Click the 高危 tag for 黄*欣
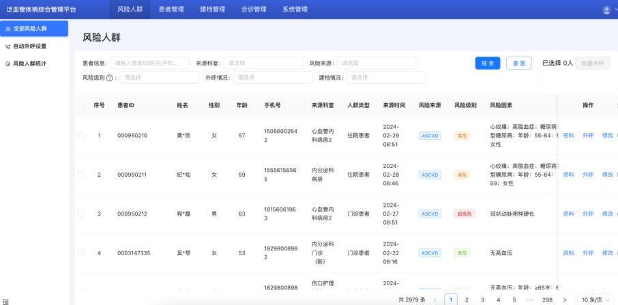 click(x=462, y=136)
